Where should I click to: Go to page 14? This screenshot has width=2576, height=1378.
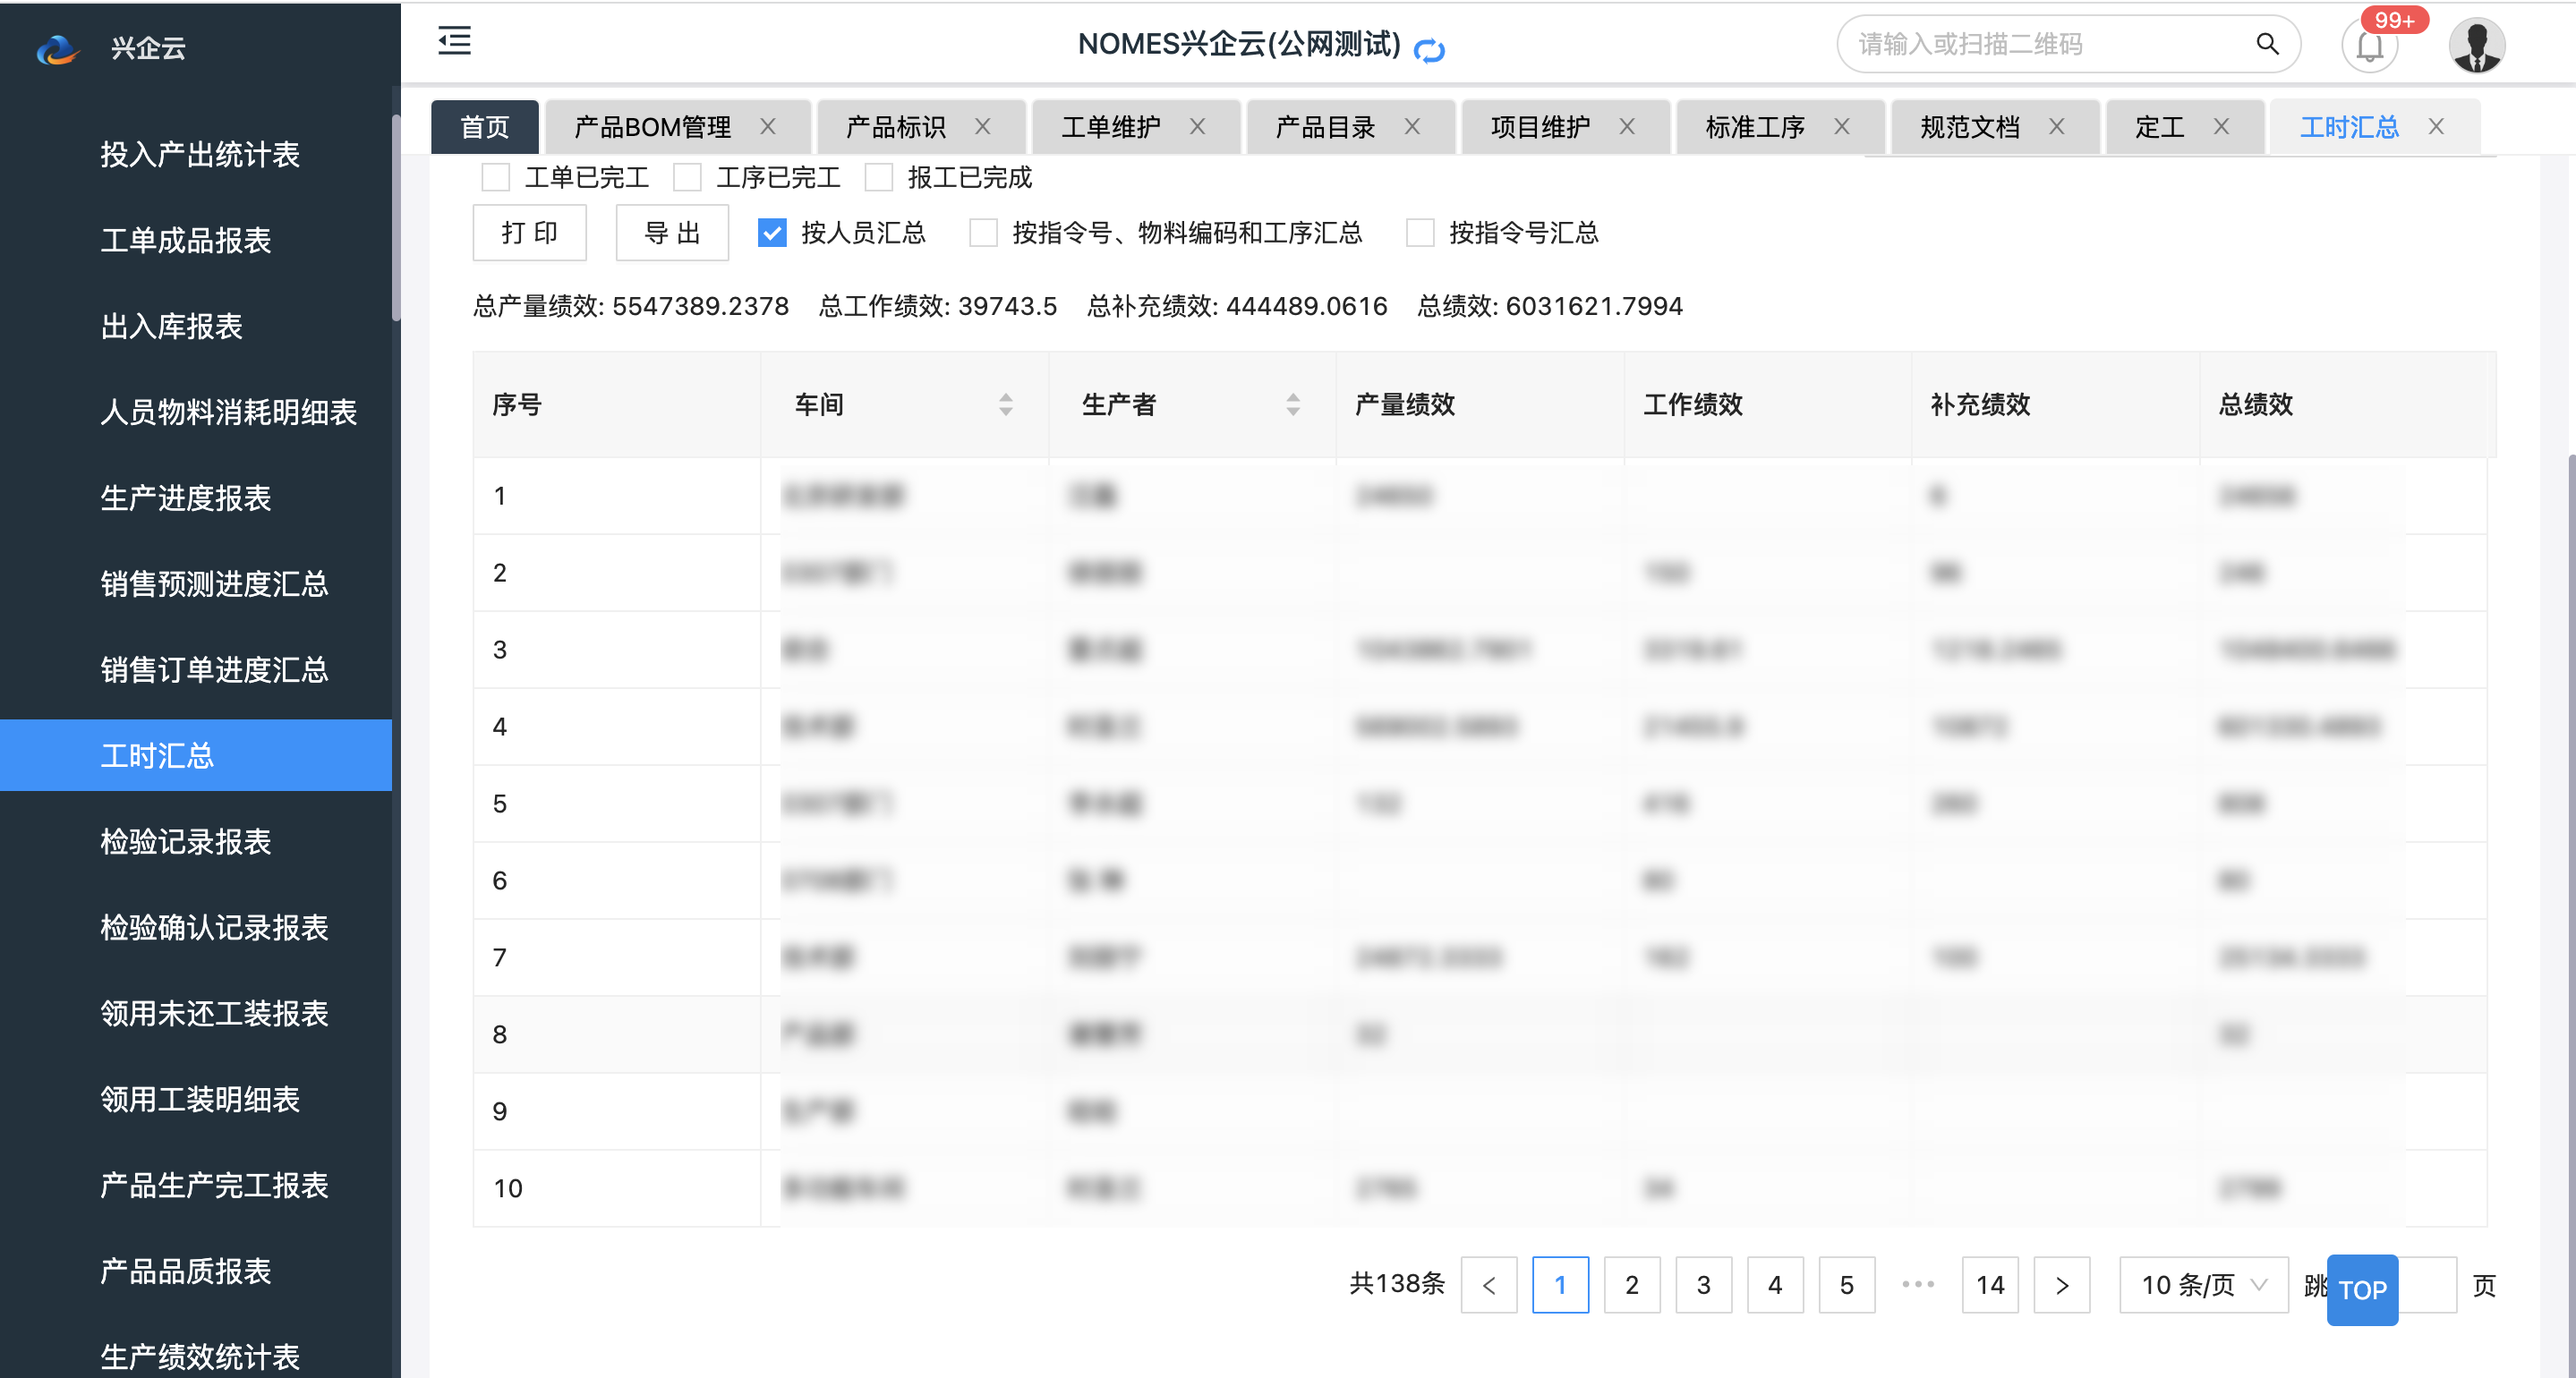[1990, 1285]
